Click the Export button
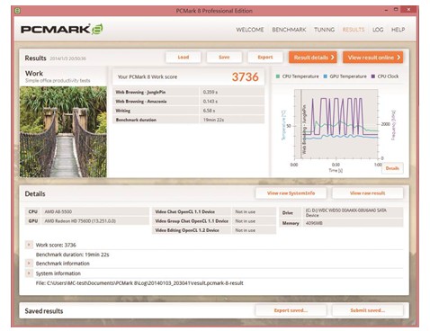This screenshot has width=430, height=331. coord(265,57)
